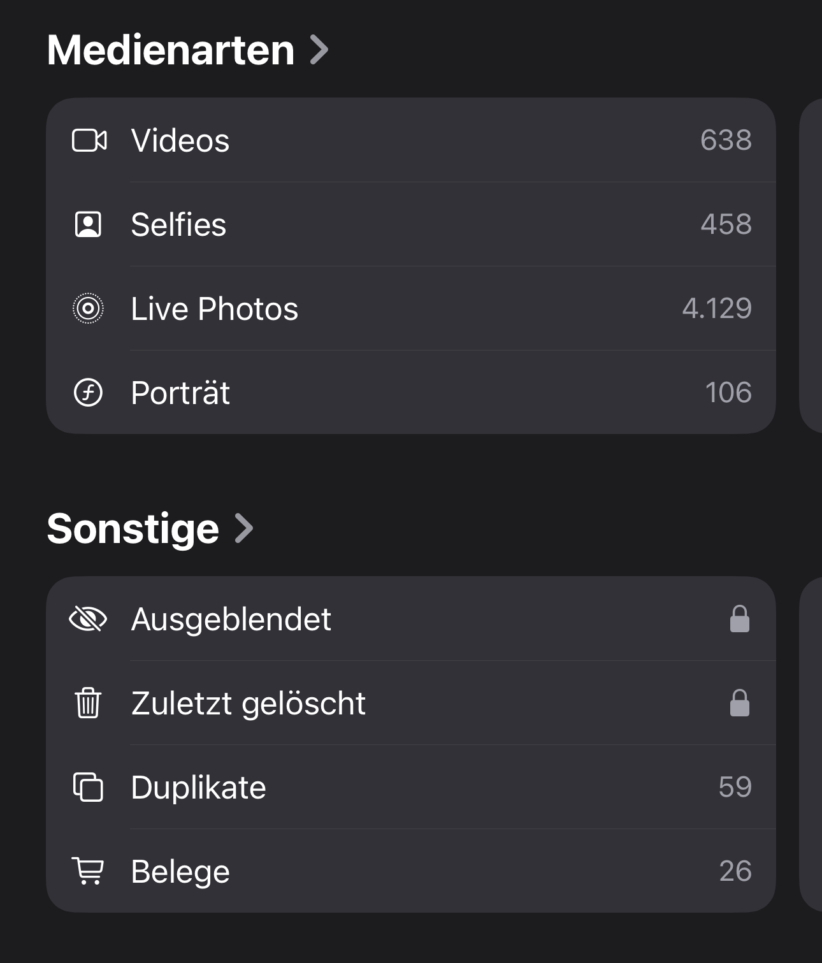The width and height of the screenshot is (822, 963).
Task: Open the Zuletzt gelöscht album
Action: [249, 703]
